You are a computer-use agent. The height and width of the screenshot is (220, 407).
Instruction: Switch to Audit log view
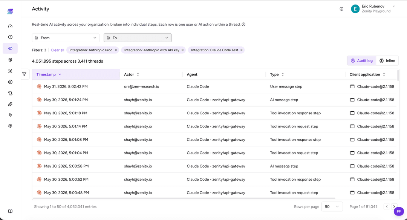[361, 61]
